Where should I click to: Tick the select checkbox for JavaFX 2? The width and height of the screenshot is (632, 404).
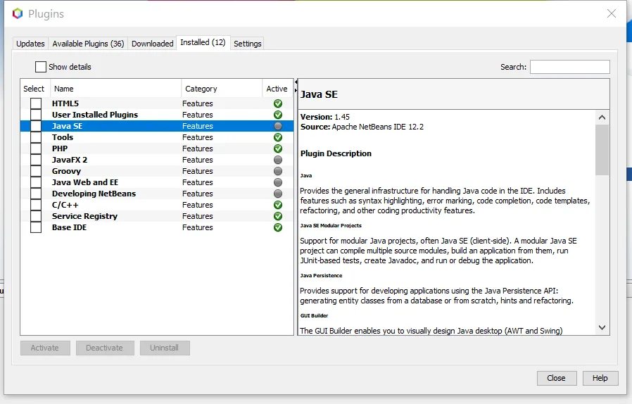pyautogui.click(x=36, y=160)
